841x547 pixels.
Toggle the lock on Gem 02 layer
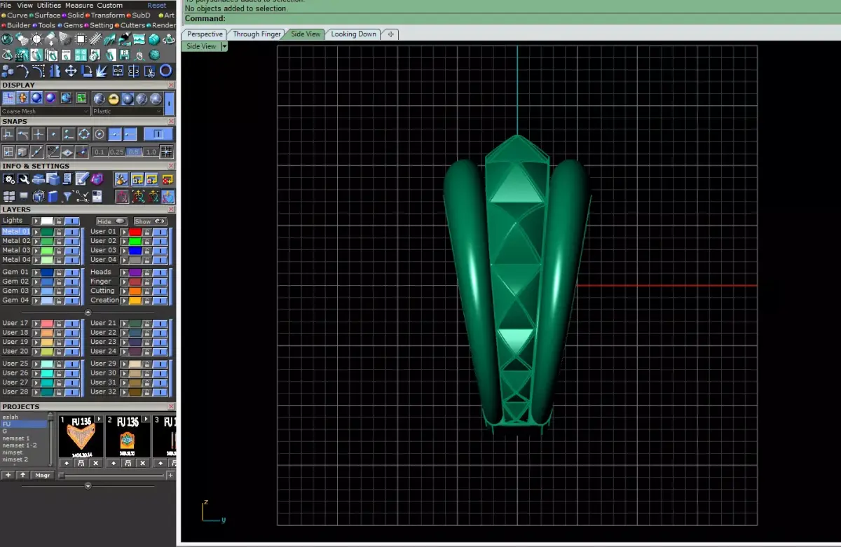[x=57, y=281]
